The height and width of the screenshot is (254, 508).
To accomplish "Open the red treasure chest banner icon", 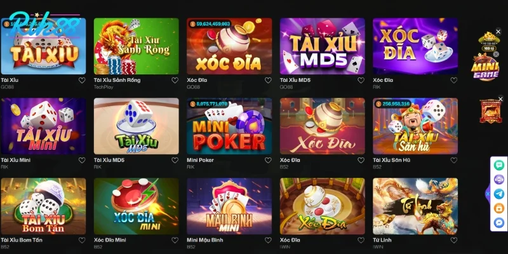I will (x=490, y=111).
